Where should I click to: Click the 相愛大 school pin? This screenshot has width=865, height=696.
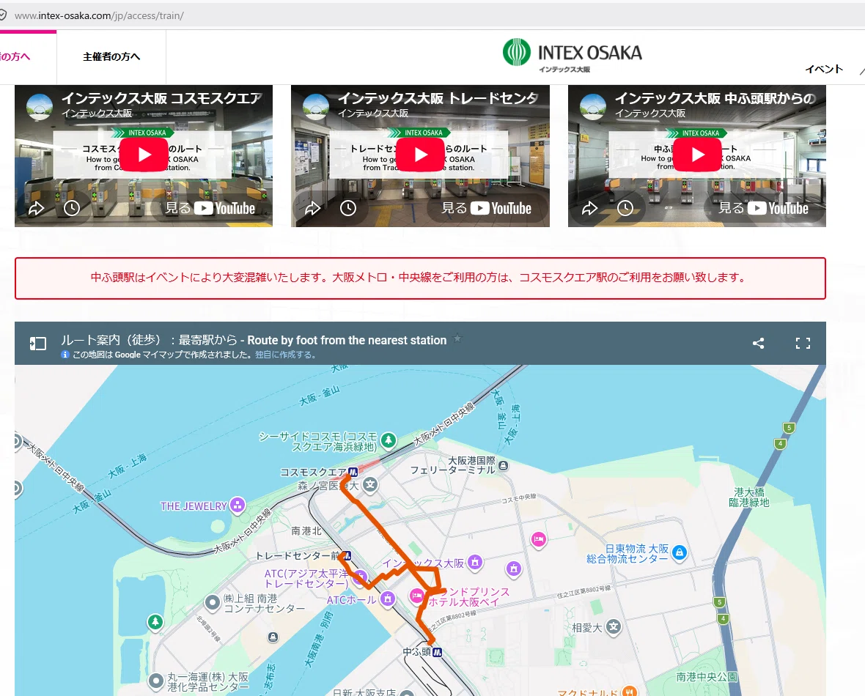pyautogui.click(x=614, y=626)
